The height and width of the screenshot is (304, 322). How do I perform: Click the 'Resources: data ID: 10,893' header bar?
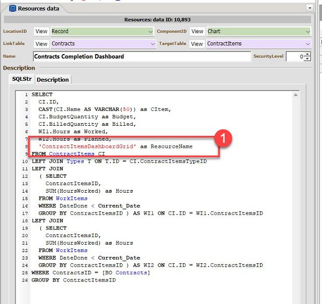pyautogui.click(x=157, y=20)
